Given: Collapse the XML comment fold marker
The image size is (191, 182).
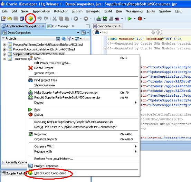Looking at the screenshot, I should [x=105, y=48].
